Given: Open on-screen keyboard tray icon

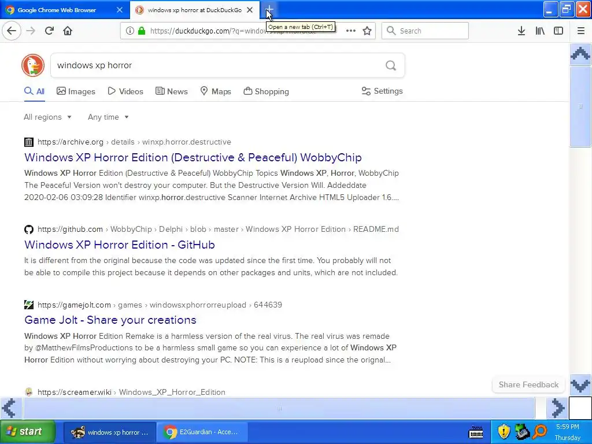Looking at the screenshot, I should [x=476, y=432].
